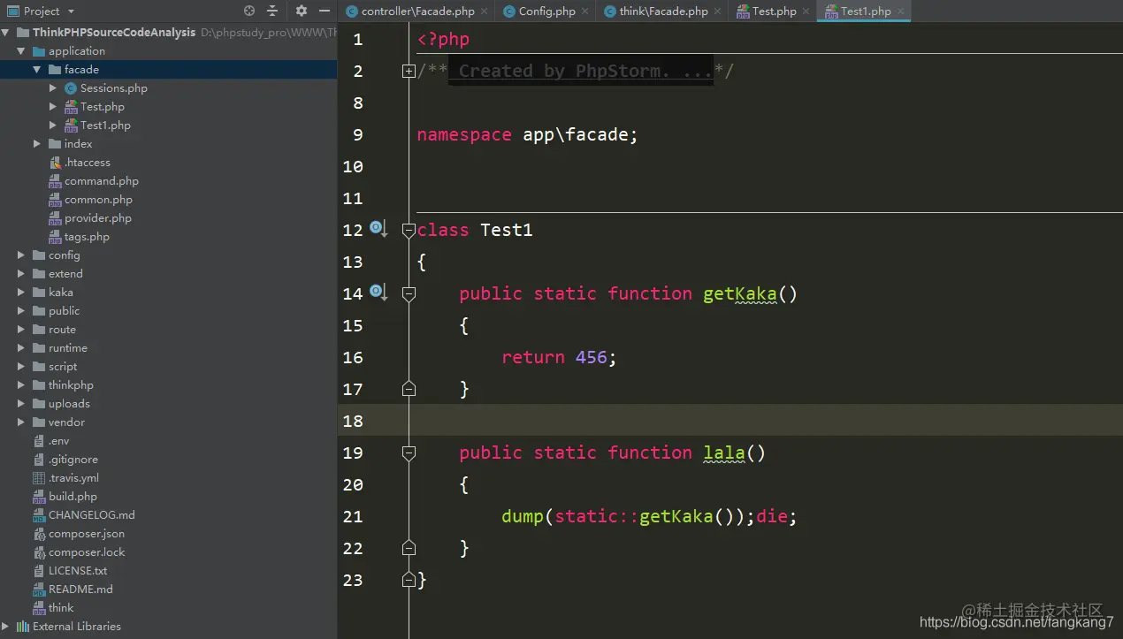Expand the route folder
1123x639 pixels.
(20, 330)
